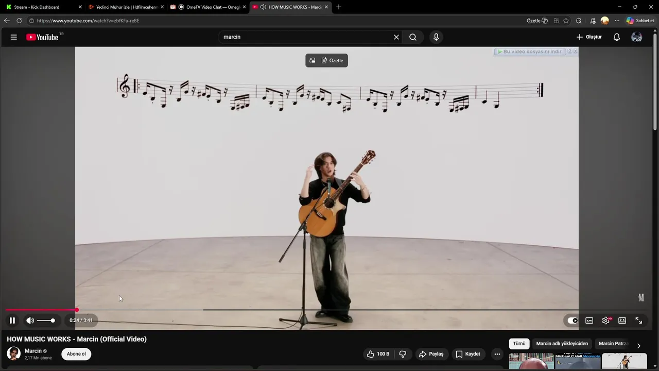Switch to theater mode
The image size is (659, 371).
[622, 321]
